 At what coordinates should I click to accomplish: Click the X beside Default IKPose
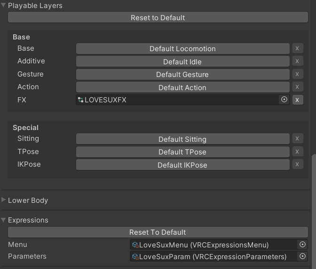298,165
